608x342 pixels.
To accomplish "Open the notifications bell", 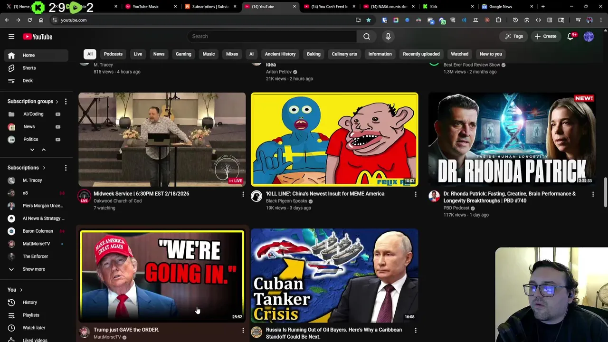I will point(571,37).
